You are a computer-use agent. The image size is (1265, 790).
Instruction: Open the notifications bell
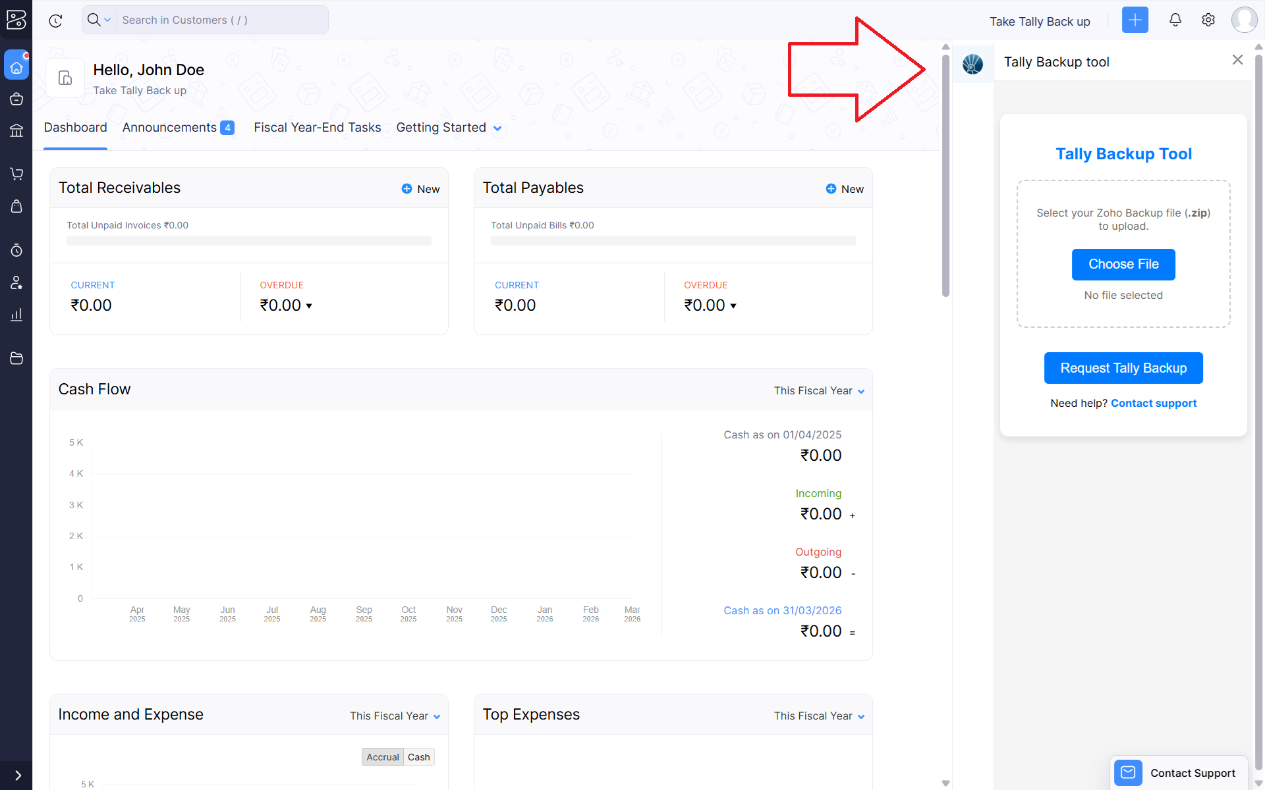1175,20
